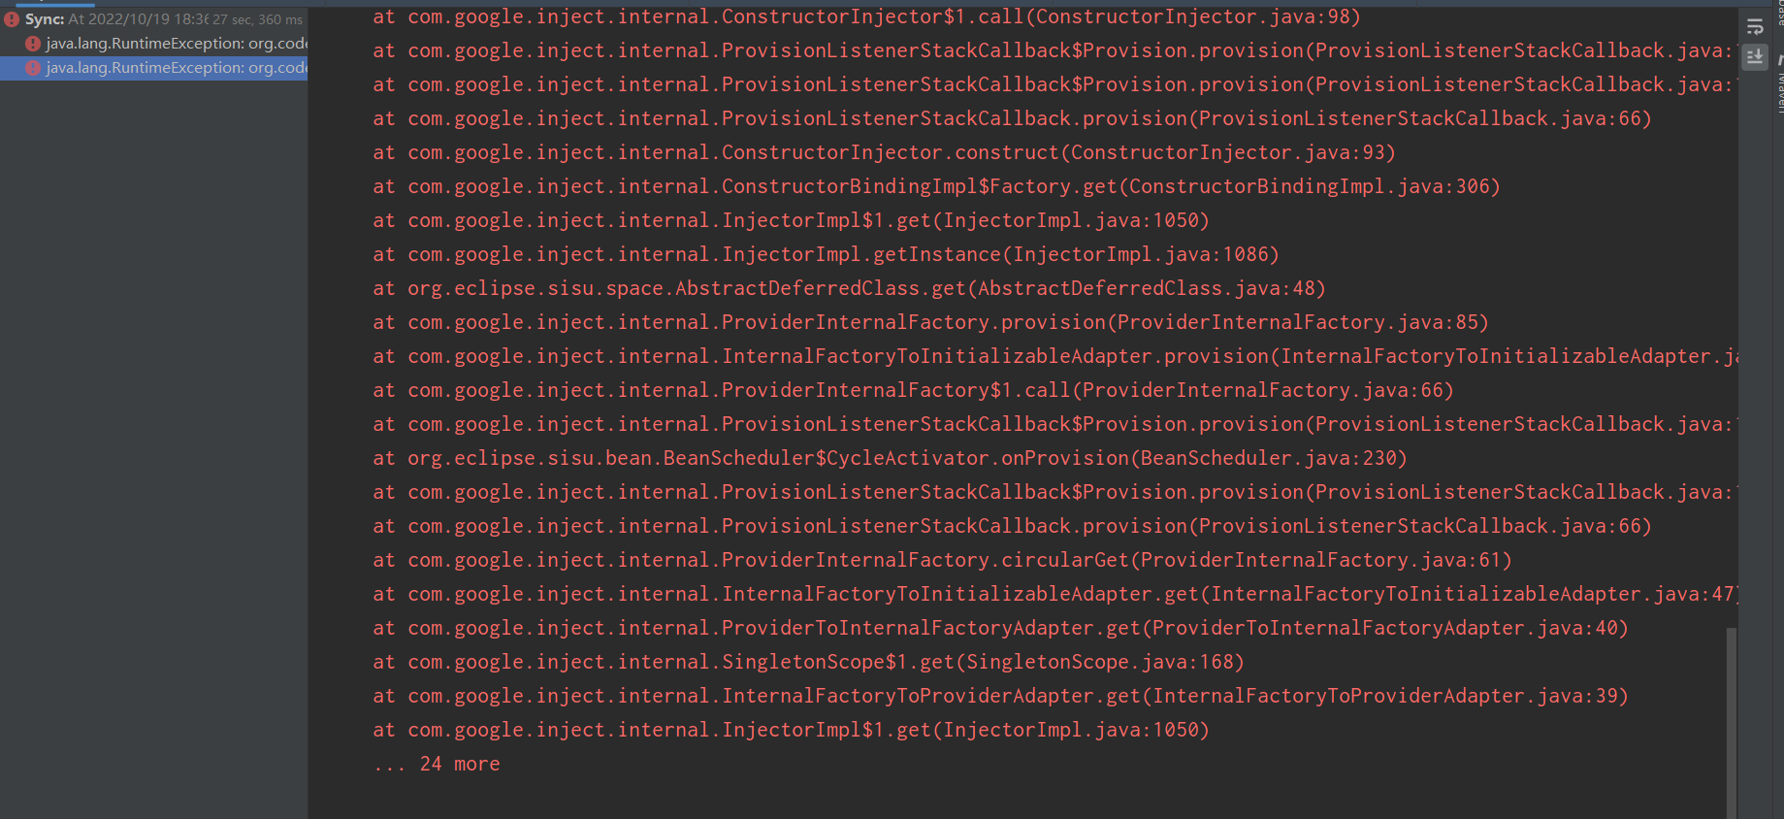Select the first java.lang.RuntimeException entry
Viewport: 1784px width, 819px height.
point(175,44)
